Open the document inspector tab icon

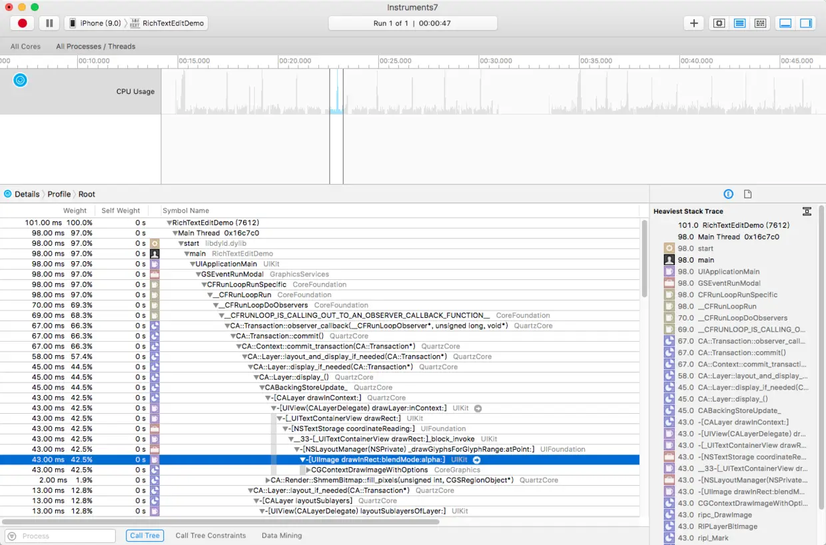(x=747, y=195)
